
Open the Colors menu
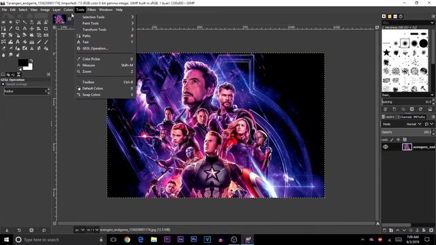pos(68,10)
